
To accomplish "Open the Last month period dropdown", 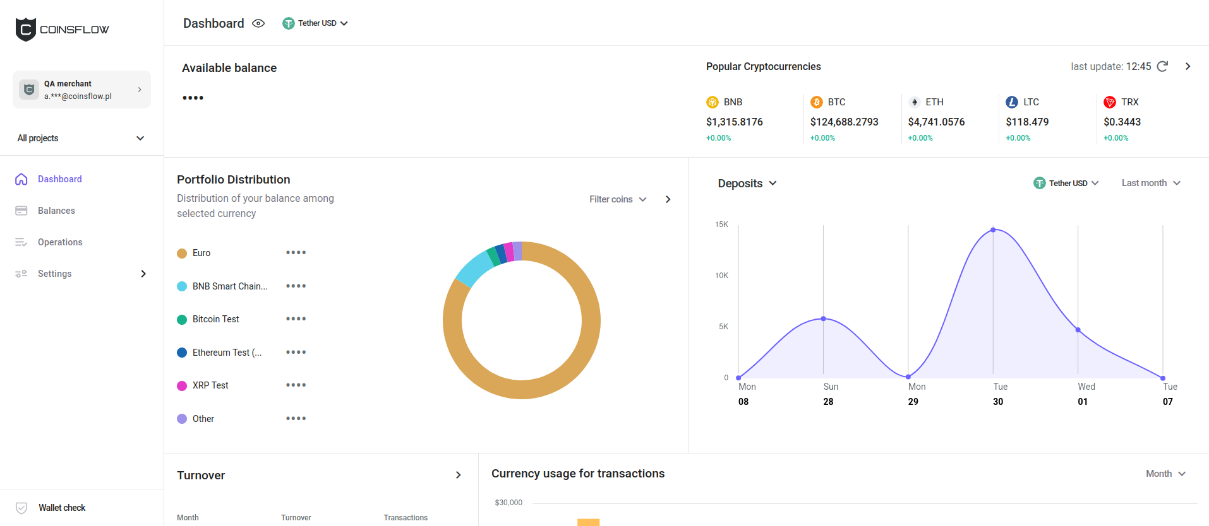I will click(x=1151, y=183).
